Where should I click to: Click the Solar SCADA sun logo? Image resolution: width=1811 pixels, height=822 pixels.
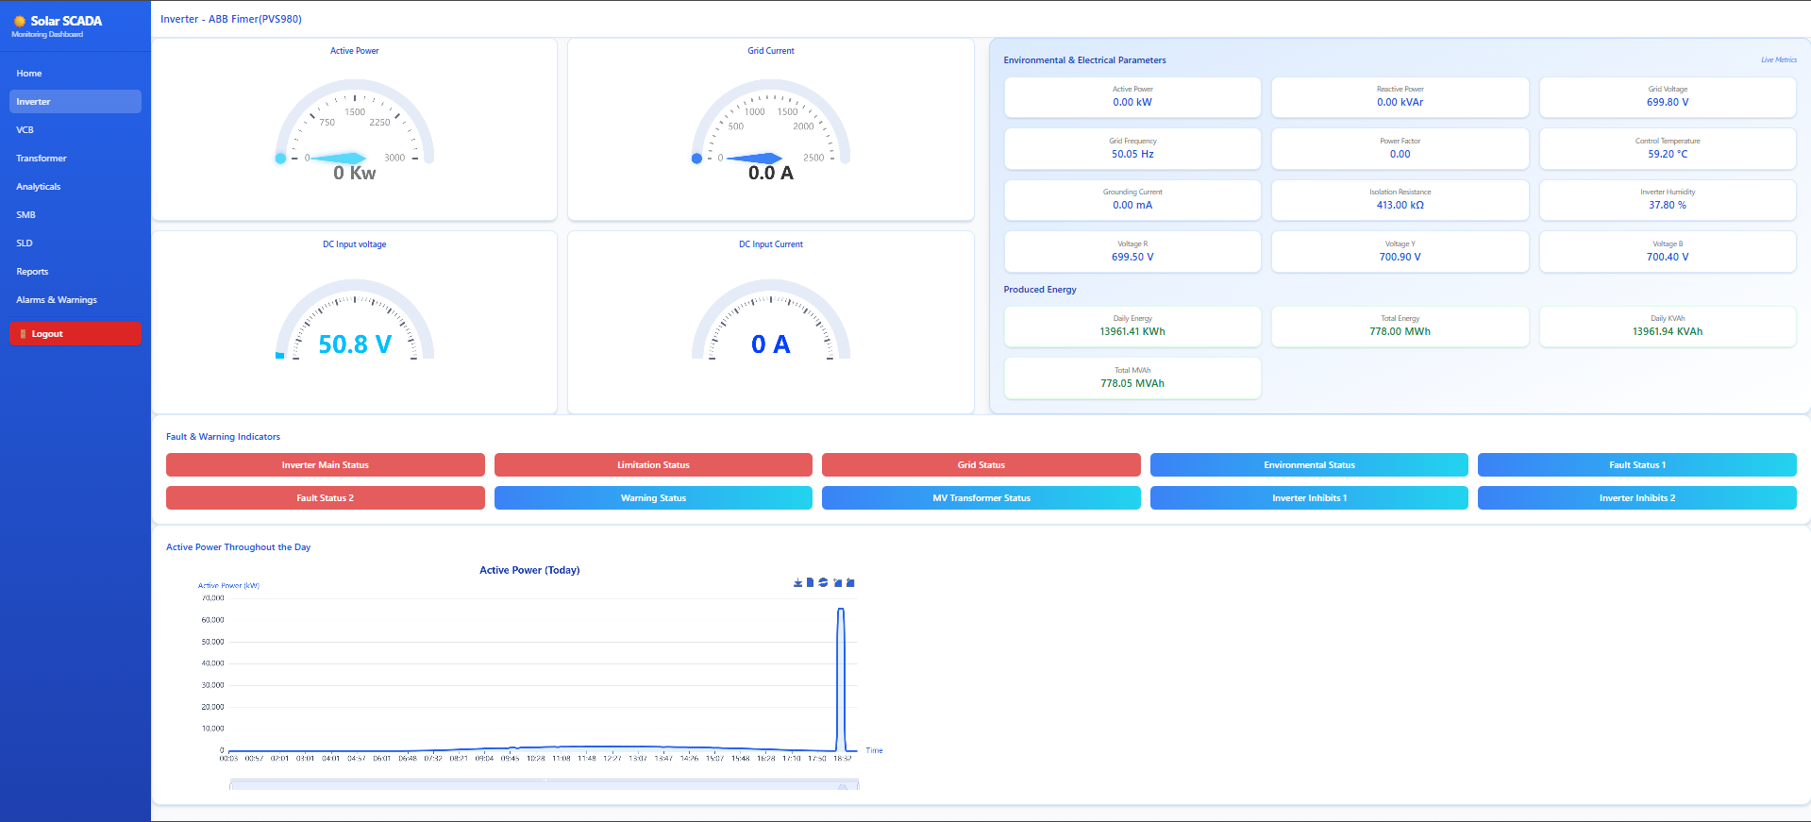[20, 21]
